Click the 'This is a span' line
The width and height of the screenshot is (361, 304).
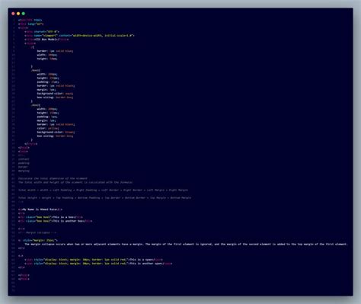(x=94, y=260)
